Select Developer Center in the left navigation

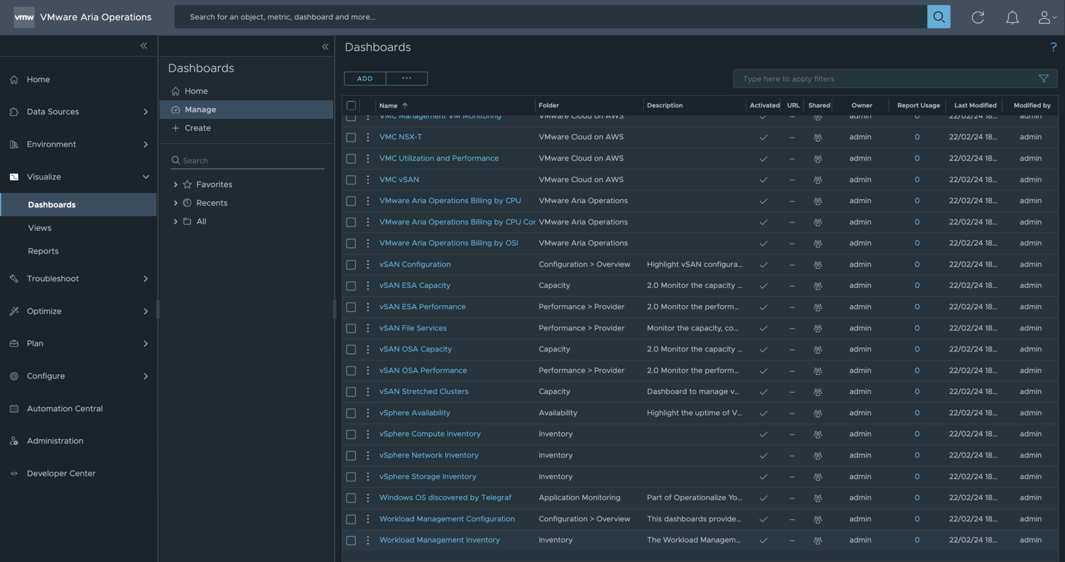pyautogui.click(x=61, y=473)
